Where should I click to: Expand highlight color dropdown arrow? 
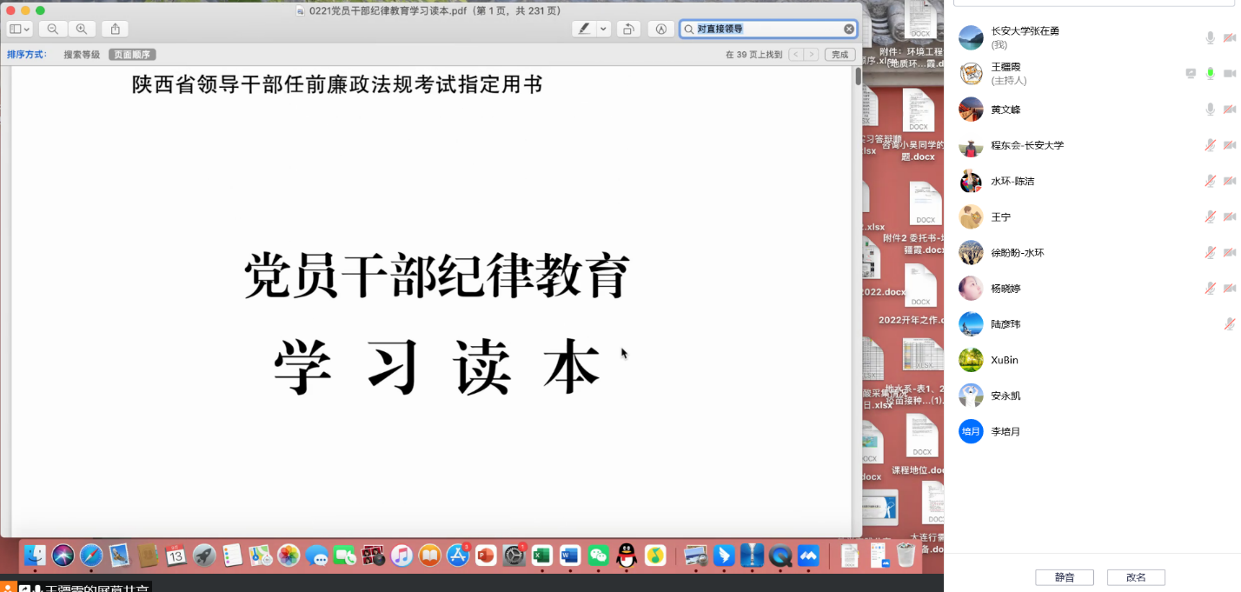603,29
